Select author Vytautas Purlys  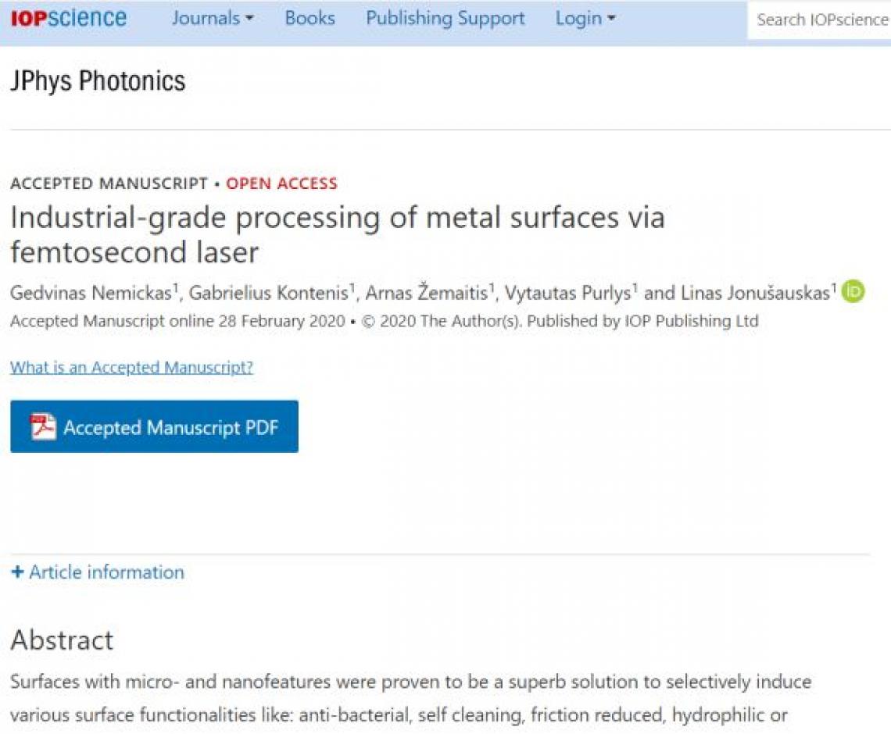tap(567, 293)
